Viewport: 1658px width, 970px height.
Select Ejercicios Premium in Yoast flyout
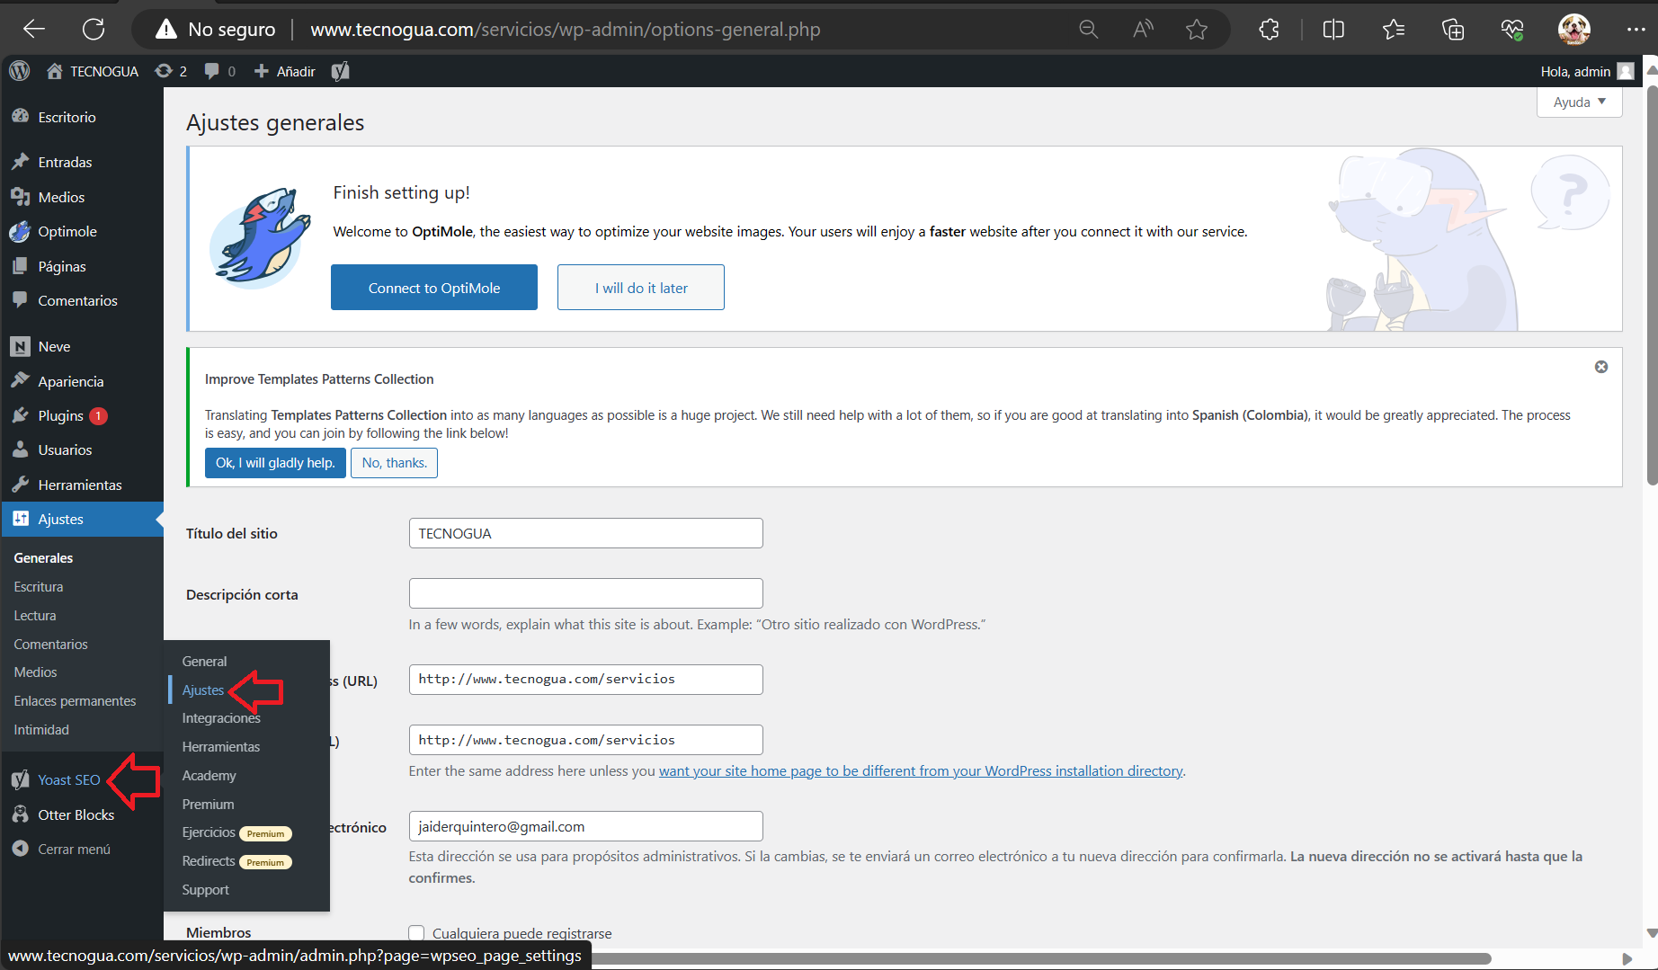point(236,832)
